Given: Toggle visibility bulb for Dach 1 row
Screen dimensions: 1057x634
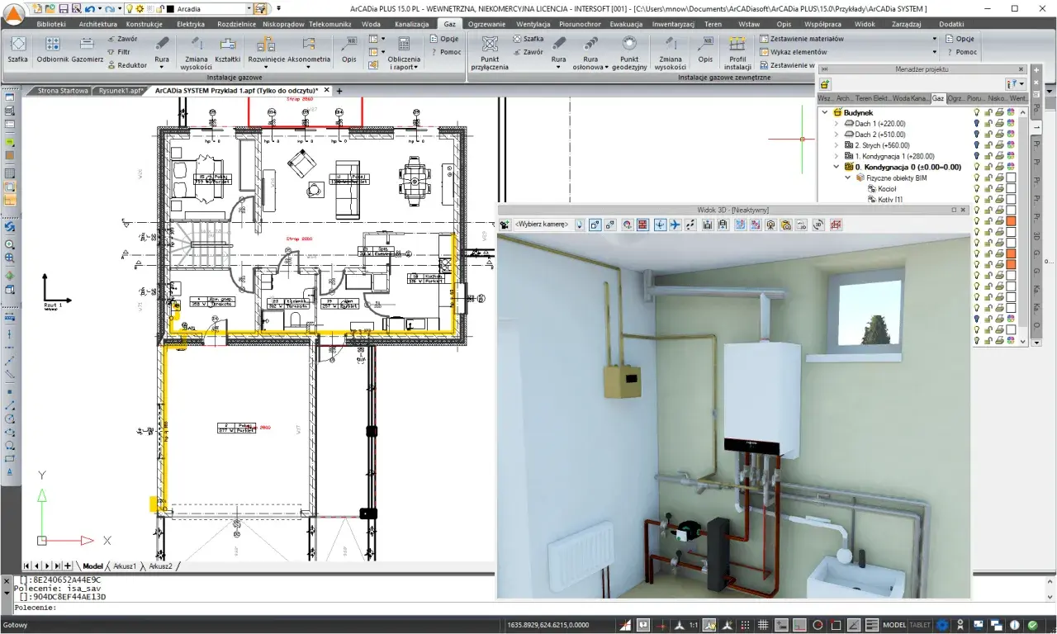Looking at the screenshot, I should pos(977,123).
